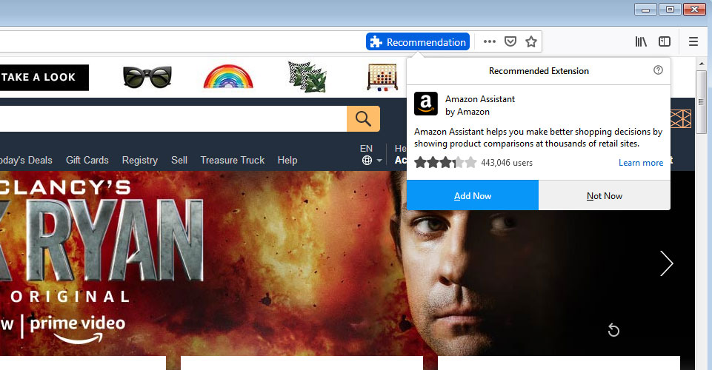This screenshot has height=370, width=712.
Task: Open the Help nav link
Action: [x=287, y=160]
